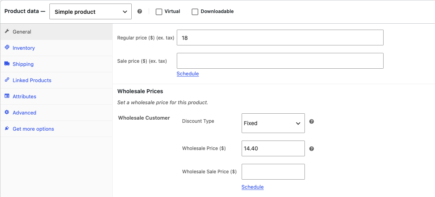Click the Attributes list icon

(7, 96)
